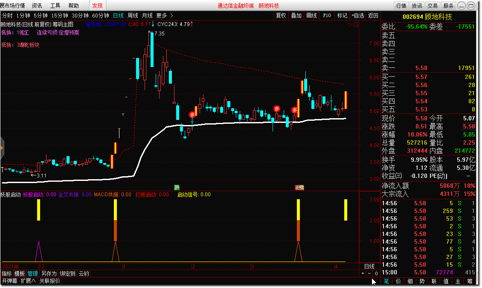Open the 帮助 menu
Image resolution: width=482 pixels, height=288 pixels.
(x=73, y=6)
